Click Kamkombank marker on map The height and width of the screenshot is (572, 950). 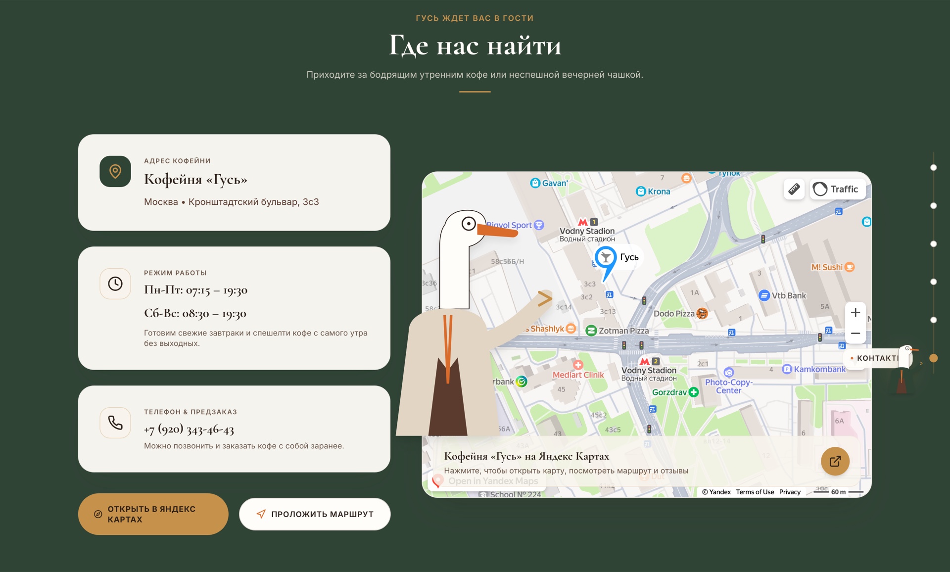[787, 369]
